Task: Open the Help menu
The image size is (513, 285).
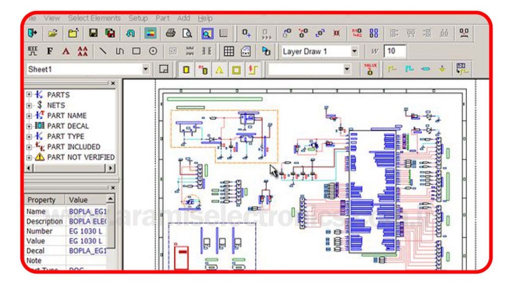Action: pyautogui.click(x=205, y=19)
